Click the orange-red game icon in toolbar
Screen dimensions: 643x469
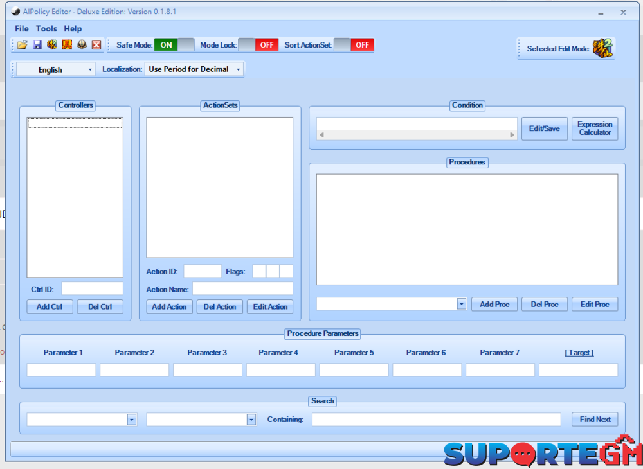[x=67, y=45]
